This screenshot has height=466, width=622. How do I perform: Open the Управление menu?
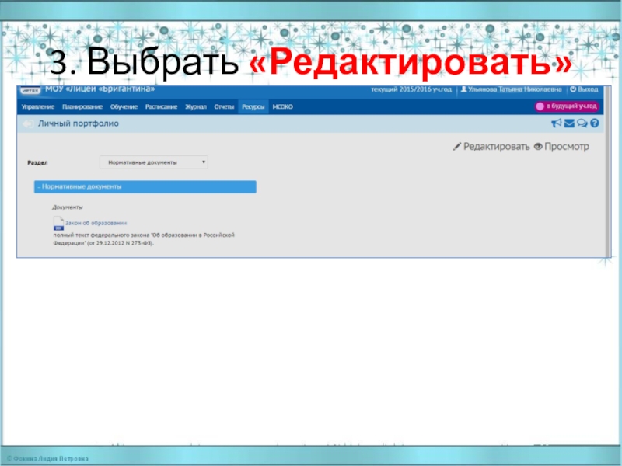(x=38, y=106)
